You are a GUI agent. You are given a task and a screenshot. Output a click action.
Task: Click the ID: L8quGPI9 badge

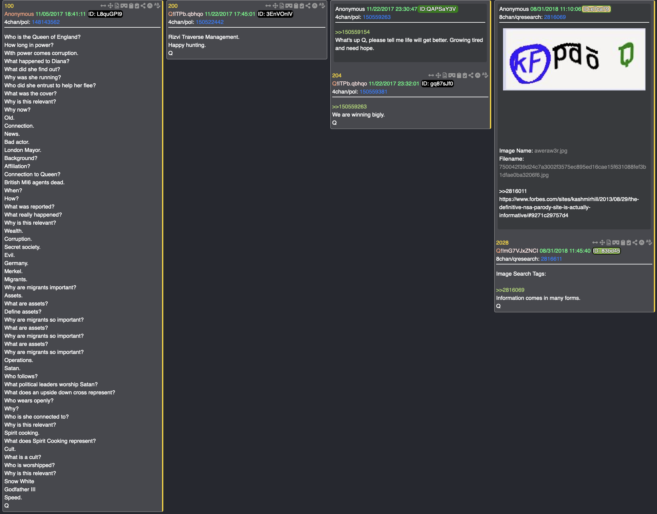[105, 14]
